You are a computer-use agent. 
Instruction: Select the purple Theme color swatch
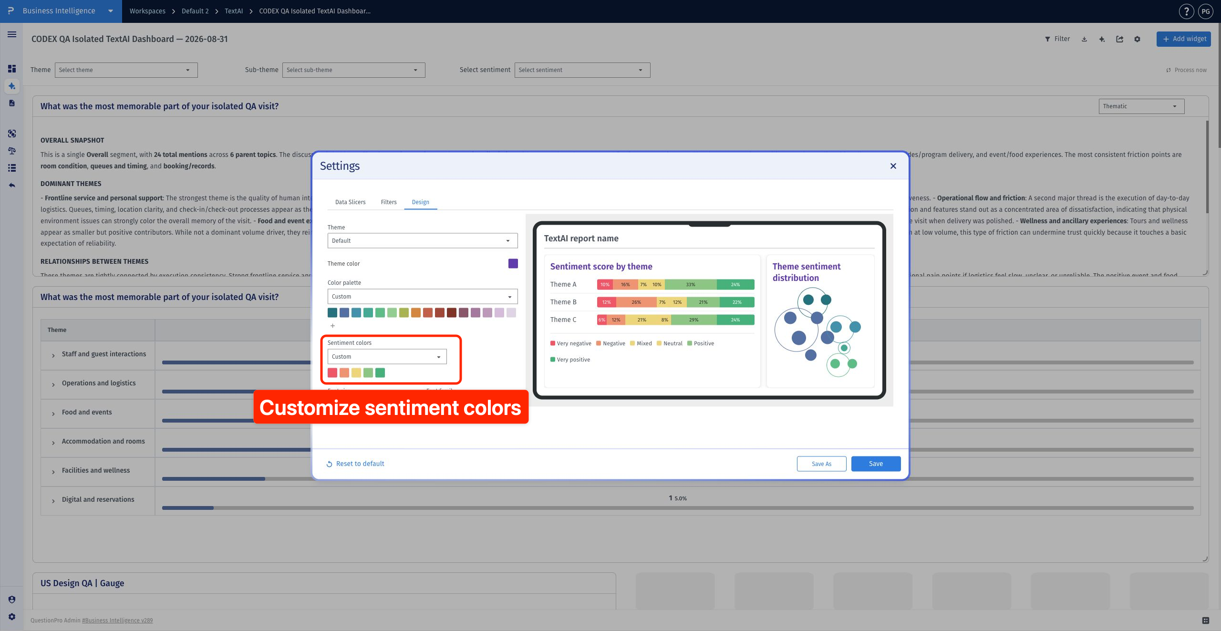[513, 264]
